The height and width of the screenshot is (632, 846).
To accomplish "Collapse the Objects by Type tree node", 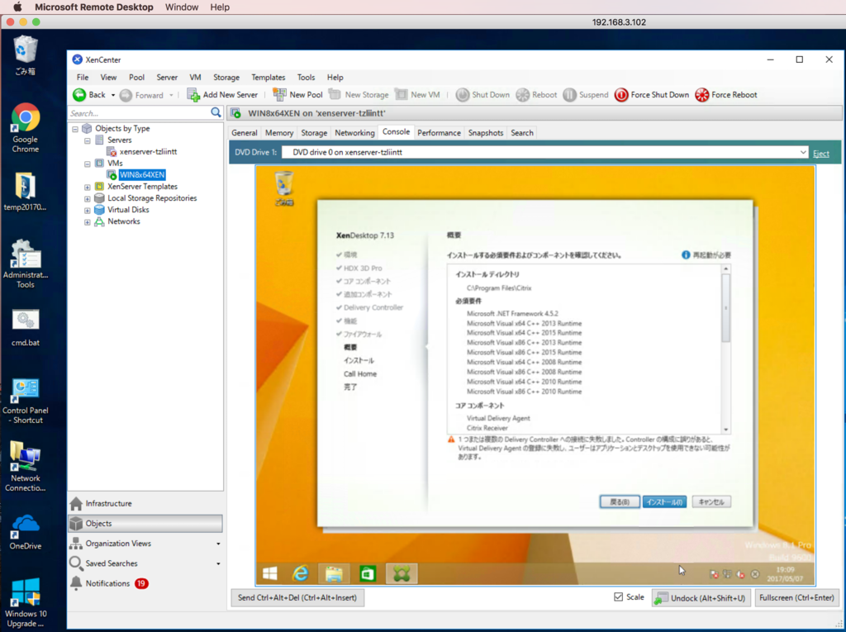I will point(75,129).
